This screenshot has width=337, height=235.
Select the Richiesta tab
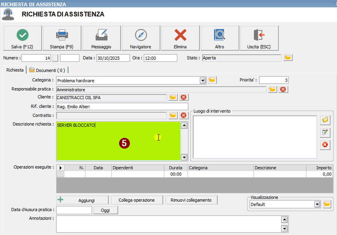15,70
